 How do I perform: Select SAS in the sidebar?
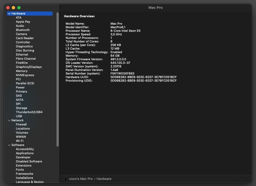[19, 96]
